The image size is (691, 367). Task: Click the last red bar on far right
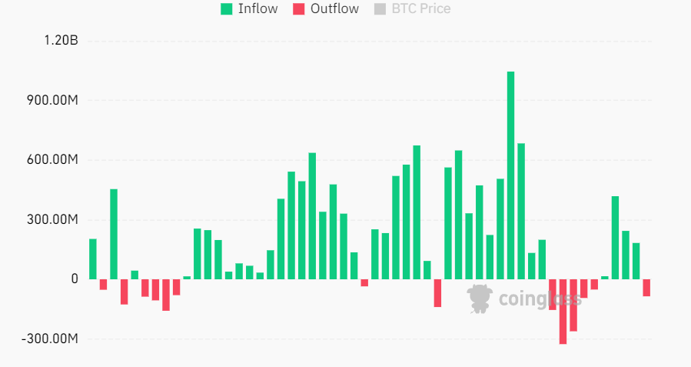tap(646, 288)
